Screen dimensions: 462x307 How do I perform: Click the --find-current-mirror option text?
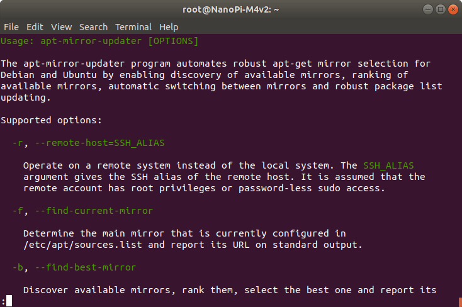(94, 211)
